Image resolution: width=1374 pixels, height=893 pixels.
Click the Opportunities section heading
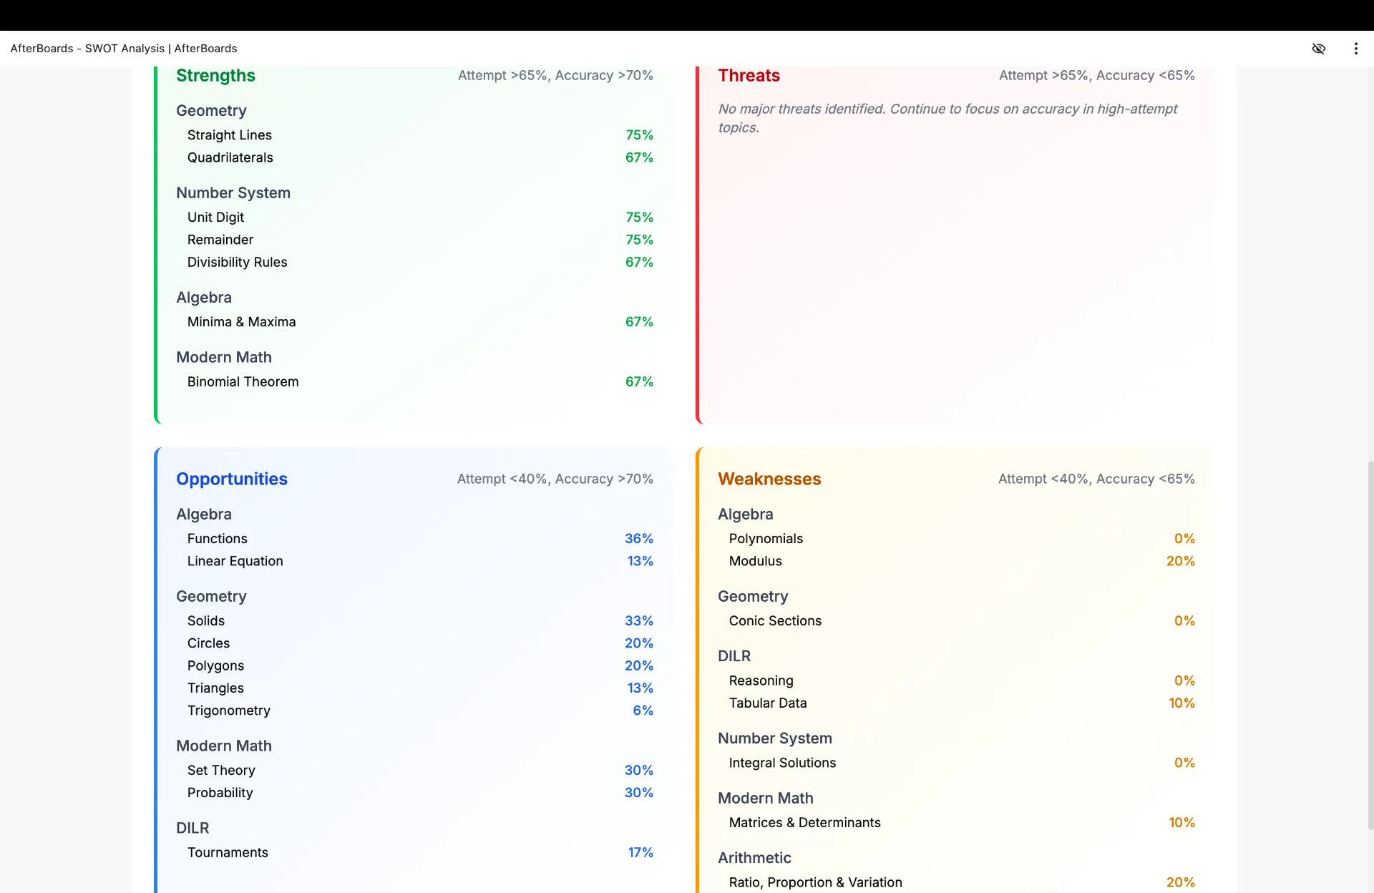232,479
